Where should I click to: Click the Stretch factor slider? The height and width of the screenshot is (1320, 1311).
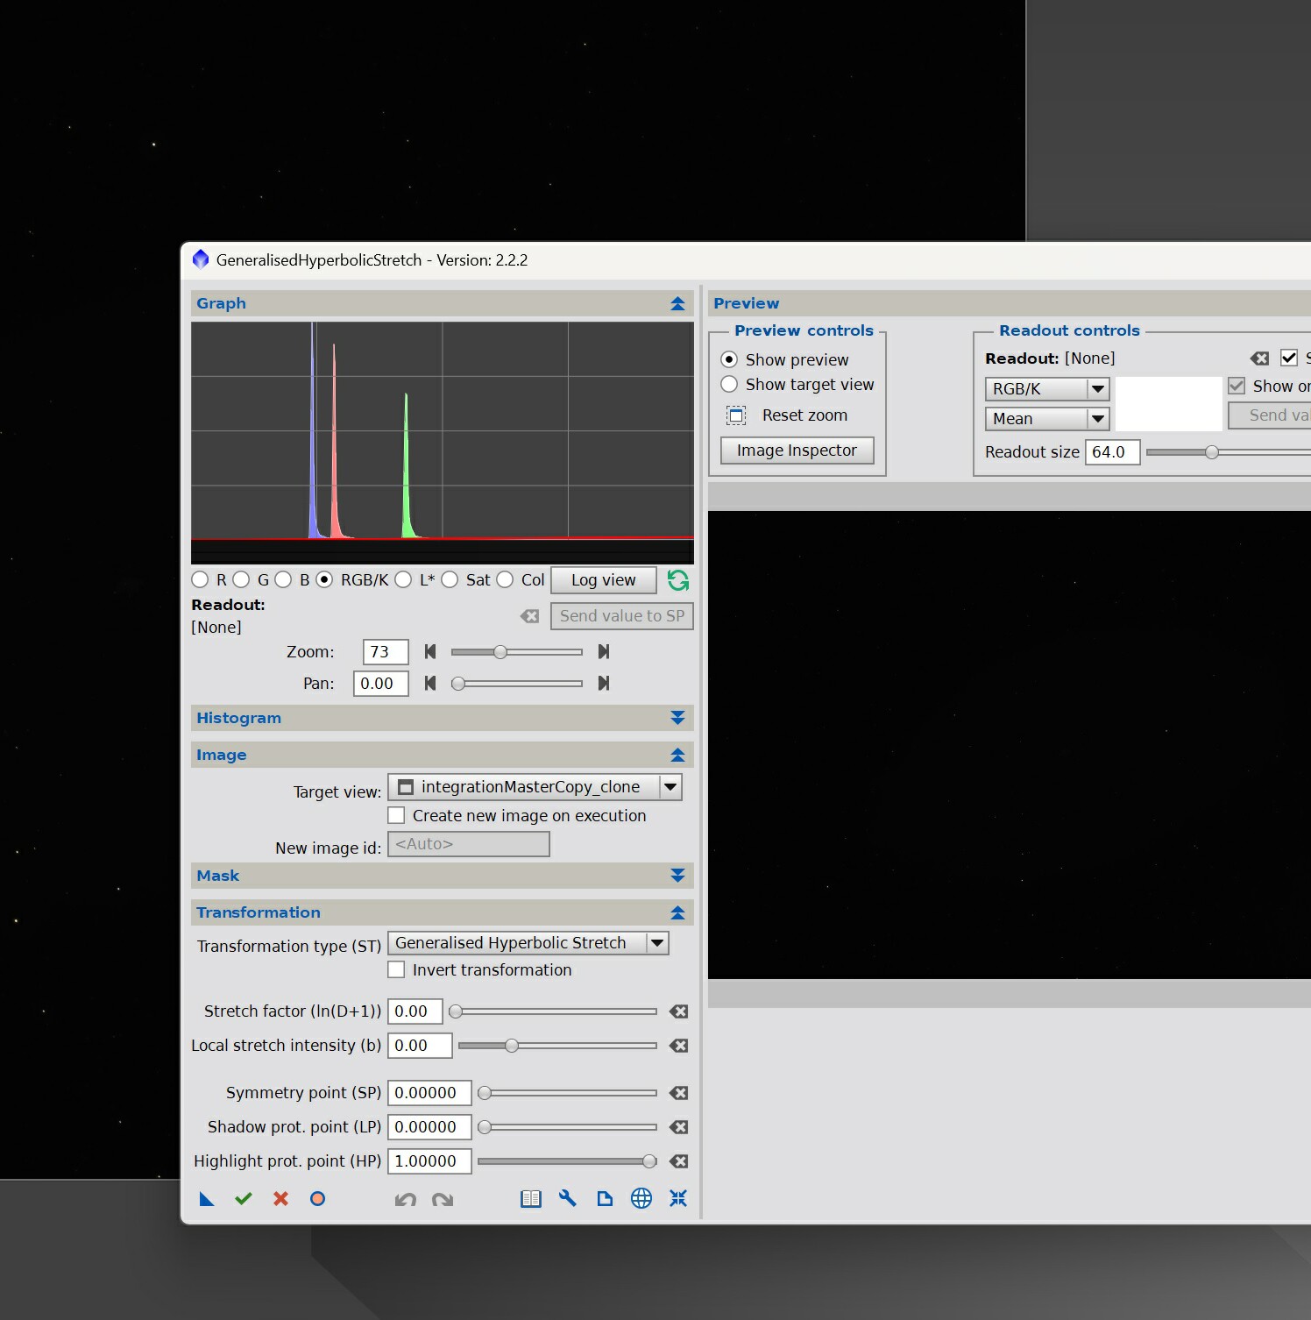pyautogui.click(x=553, y=1011)
